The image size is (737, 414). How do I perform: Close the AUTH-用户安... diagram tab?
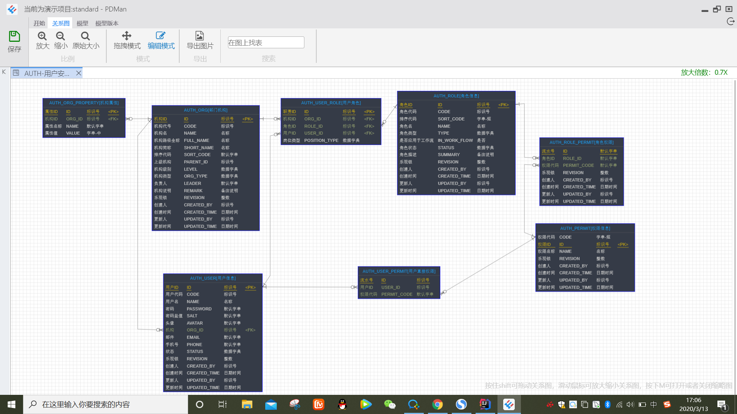pos(79,73)
